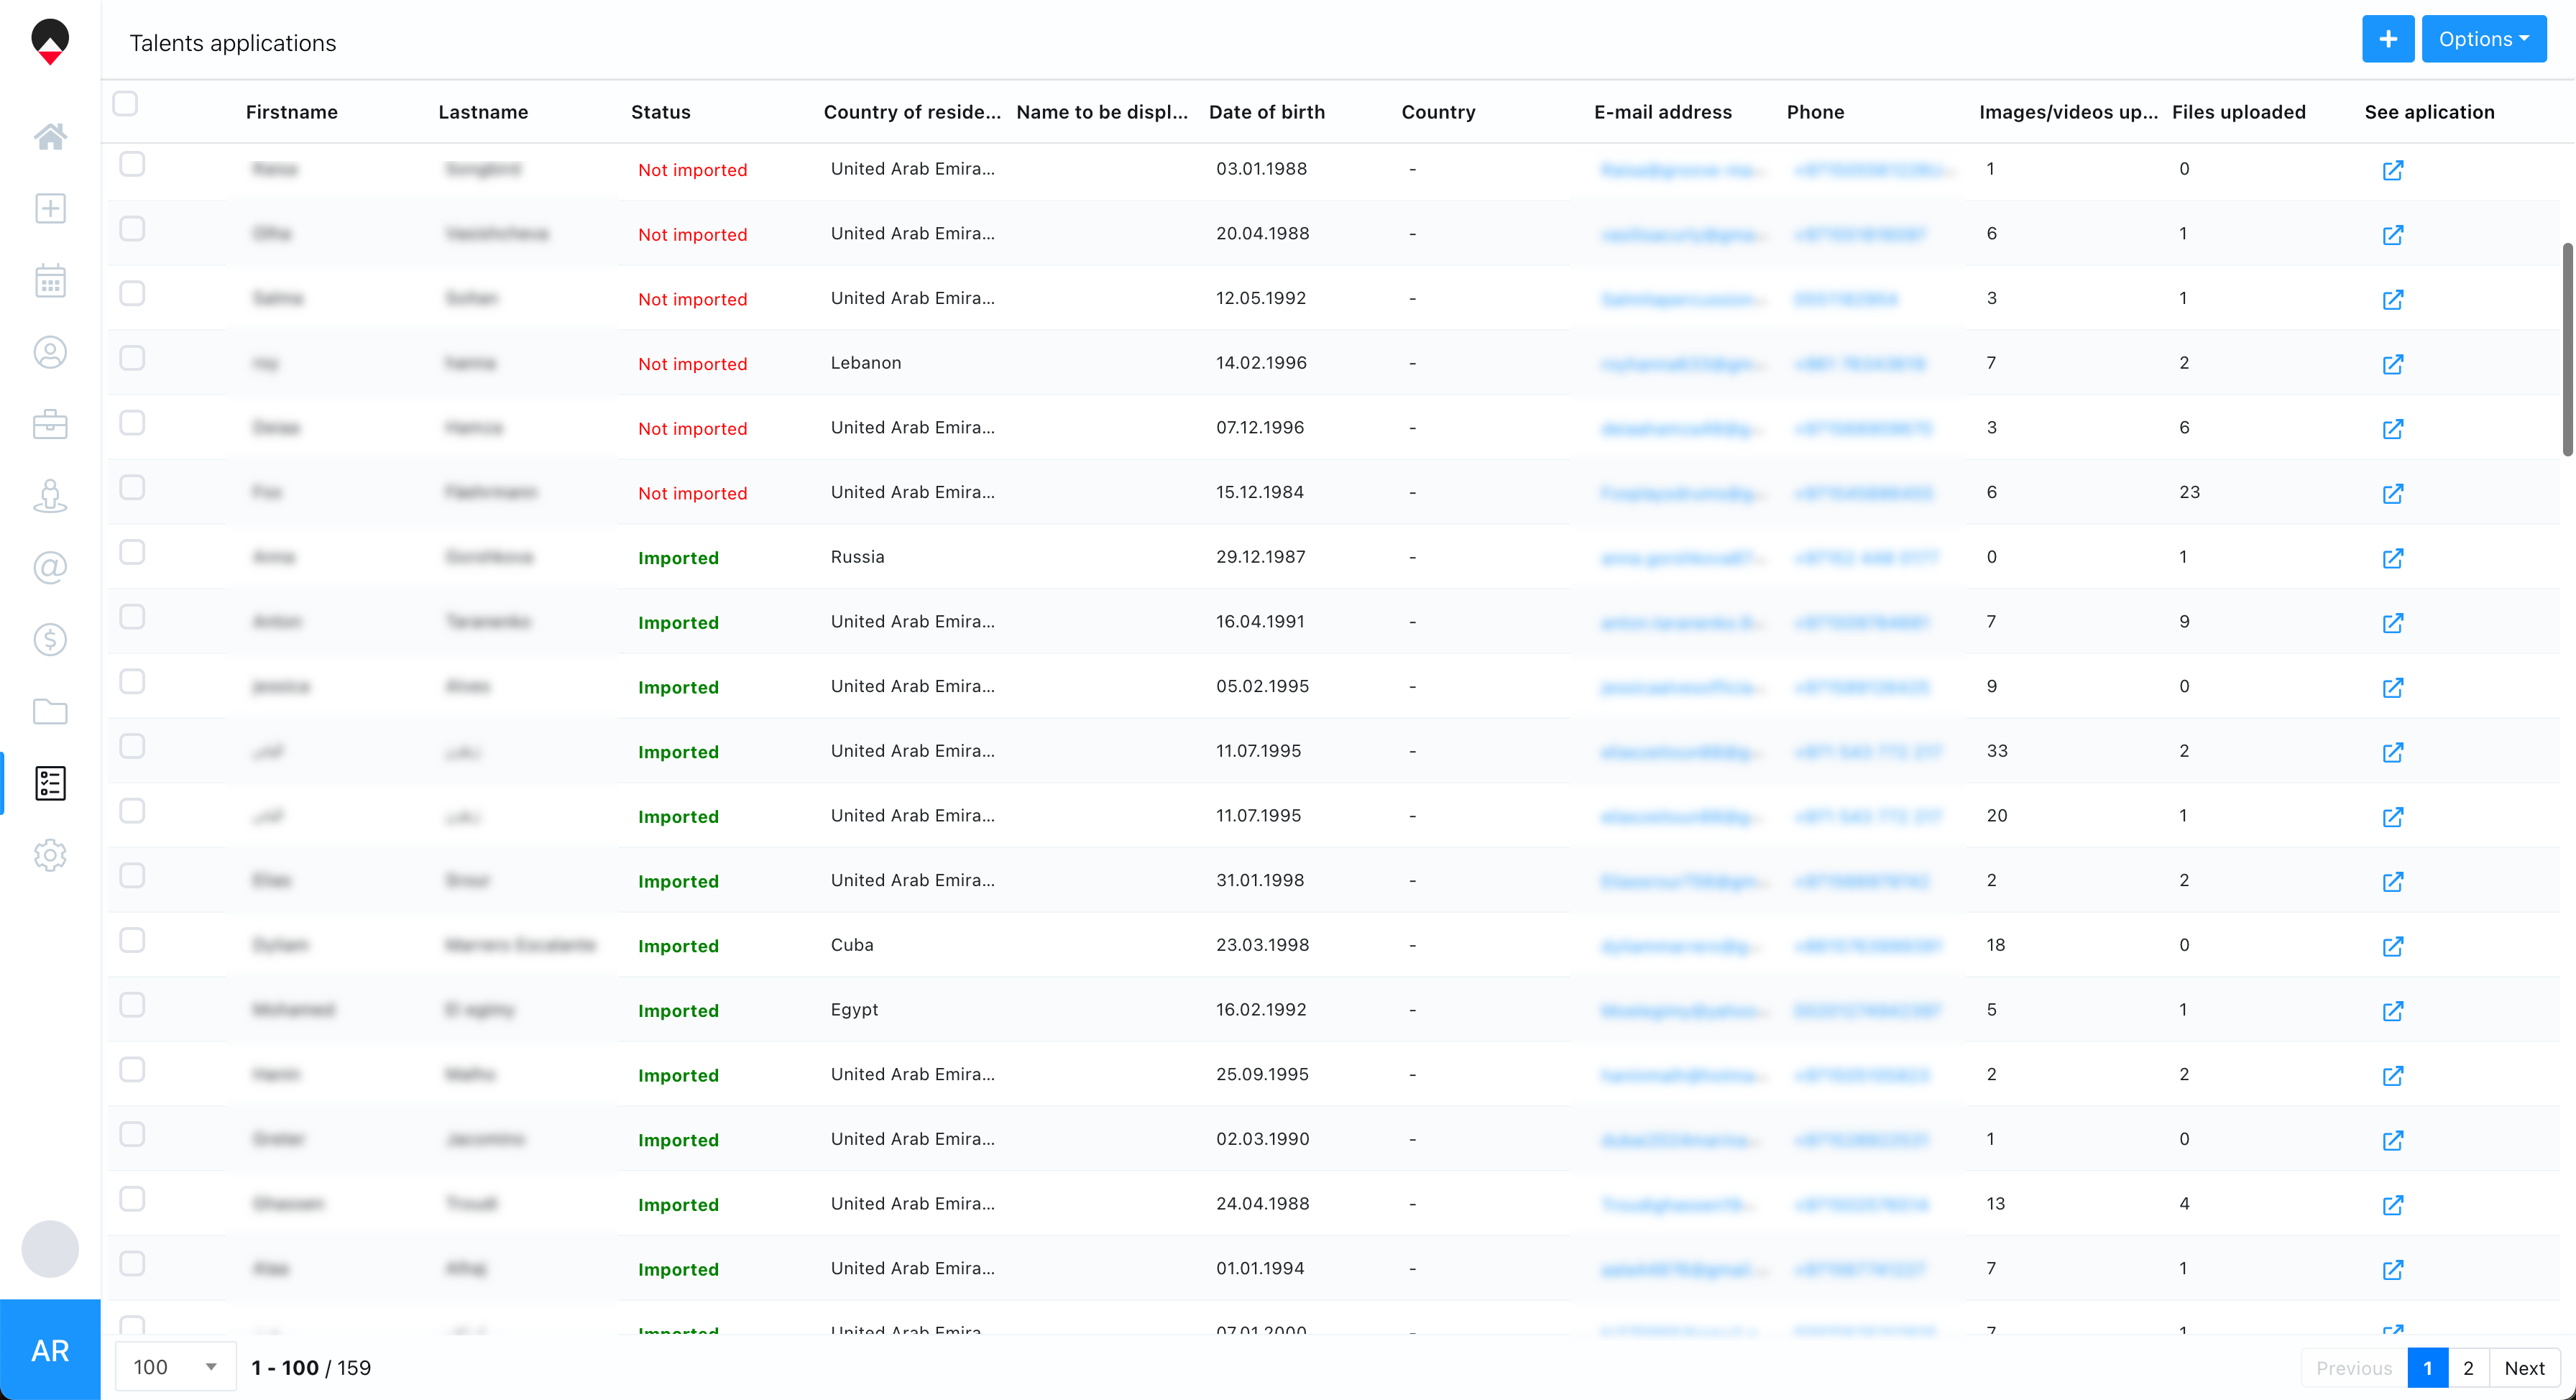
Task: Open application for row born 01.01.1994
Action: click(2392, 1269)
